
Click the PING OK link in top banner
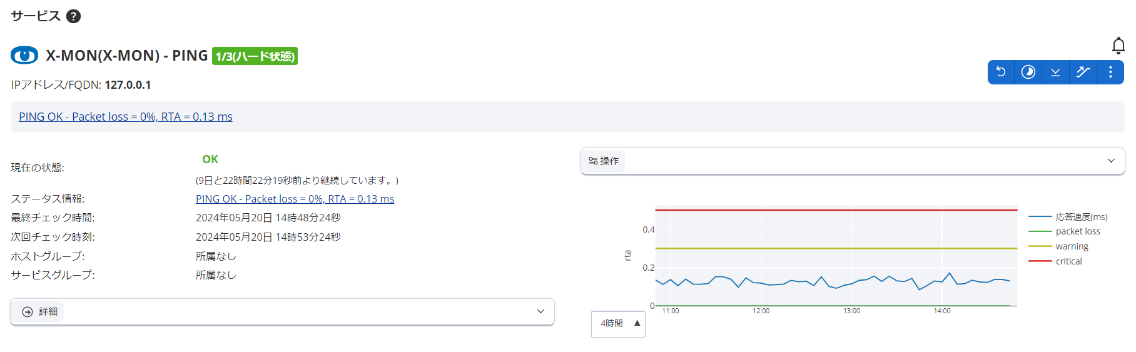tap(125, 117)
